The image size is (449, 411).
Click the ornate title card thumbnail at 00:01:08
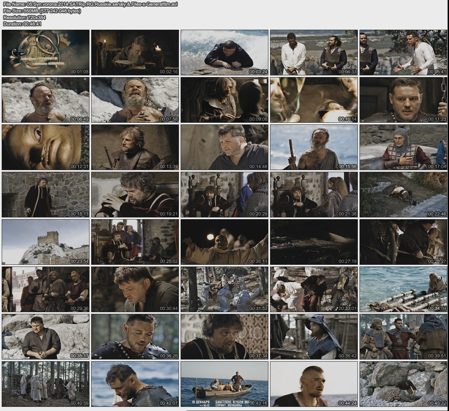pos(46,53)
